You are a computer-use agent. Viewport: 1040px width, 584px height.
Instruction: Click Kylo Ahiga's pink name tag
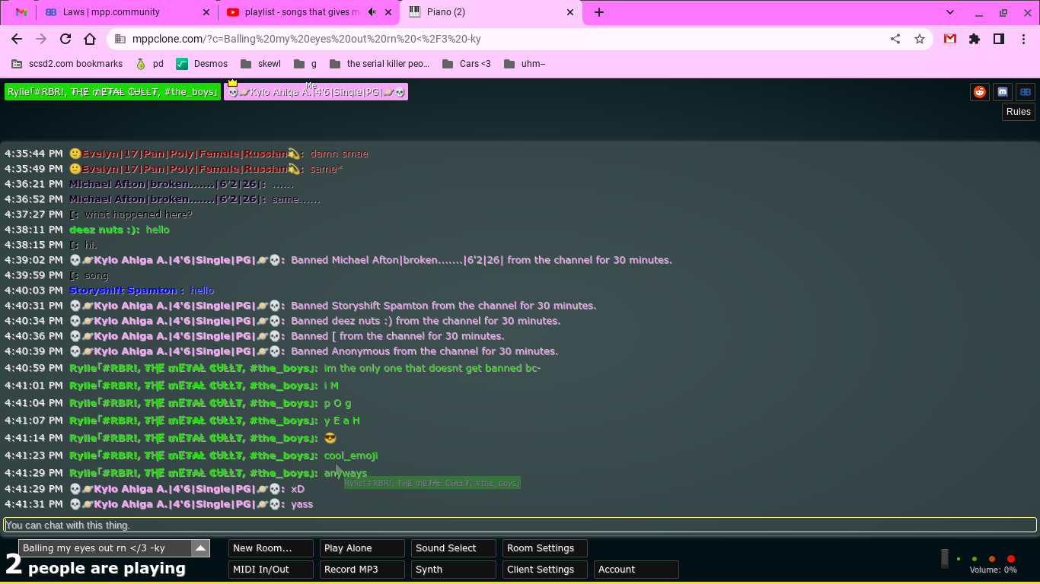[x=316, y=92]
